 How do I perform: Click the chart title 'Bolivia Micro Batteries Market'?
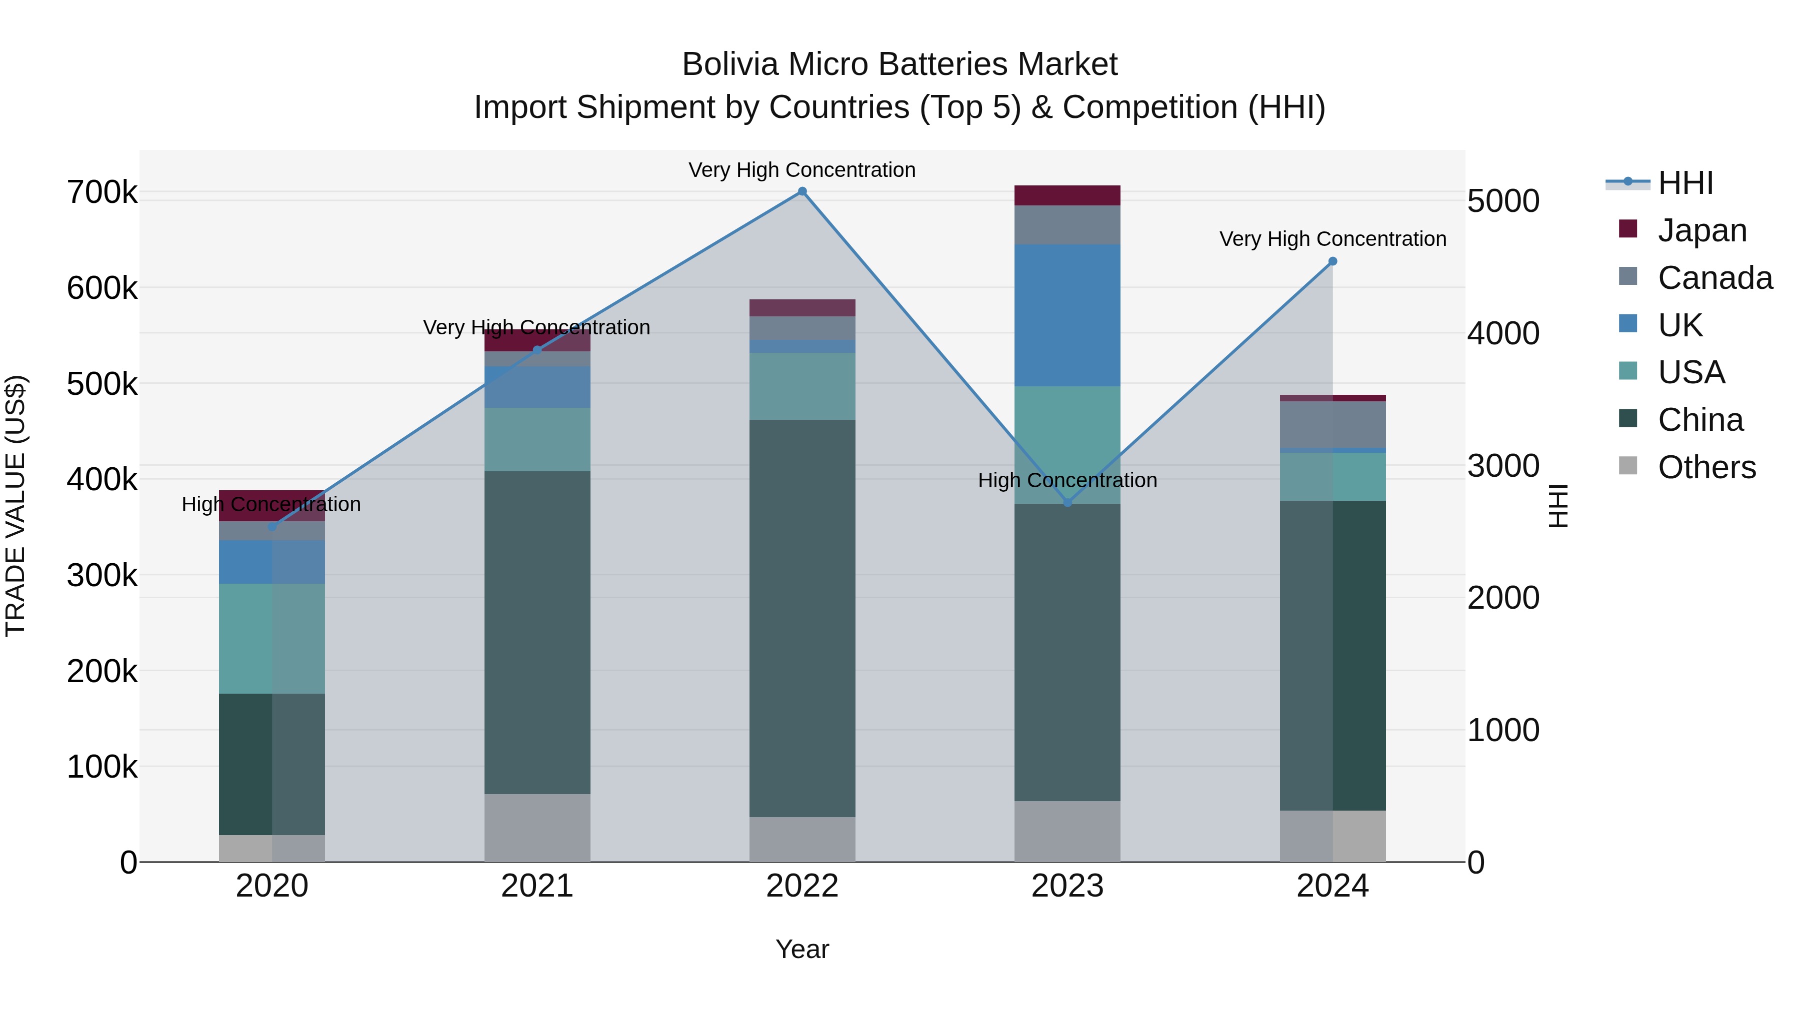(900, 64)
